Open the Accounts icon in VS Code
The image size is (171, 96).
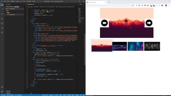(2, 87)
